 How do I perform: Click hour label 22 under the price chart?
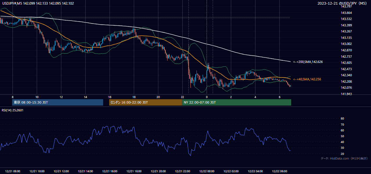182,97
